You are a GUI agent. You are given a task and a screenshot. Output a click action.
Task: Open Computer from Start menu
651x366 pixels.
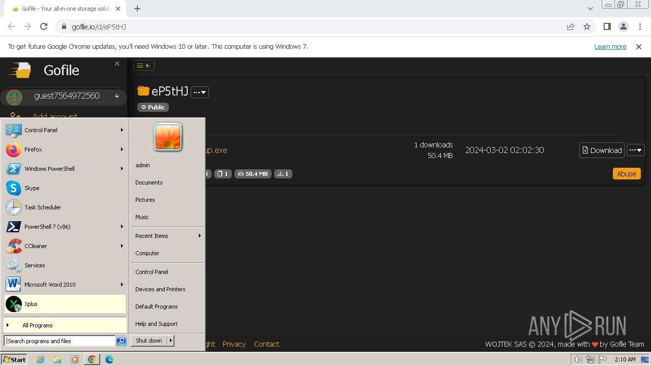168,253
